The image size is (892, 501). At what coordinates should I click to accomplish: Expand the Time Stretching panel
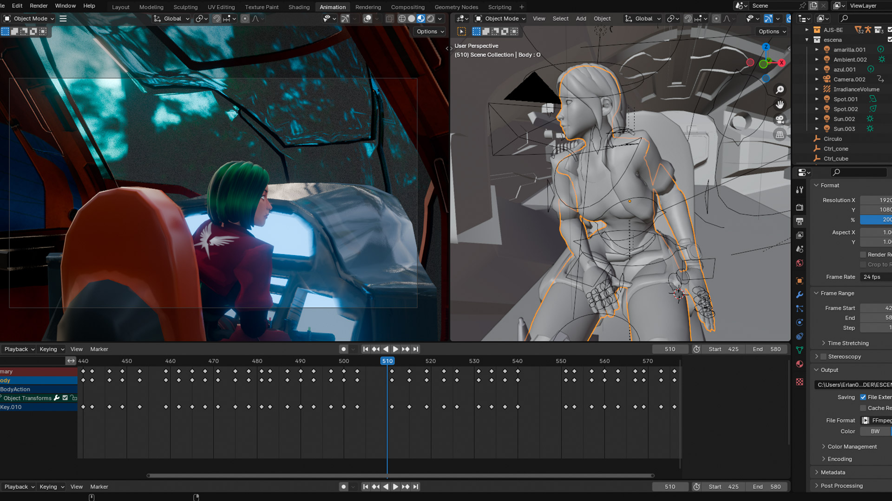[x=848, y=343]
